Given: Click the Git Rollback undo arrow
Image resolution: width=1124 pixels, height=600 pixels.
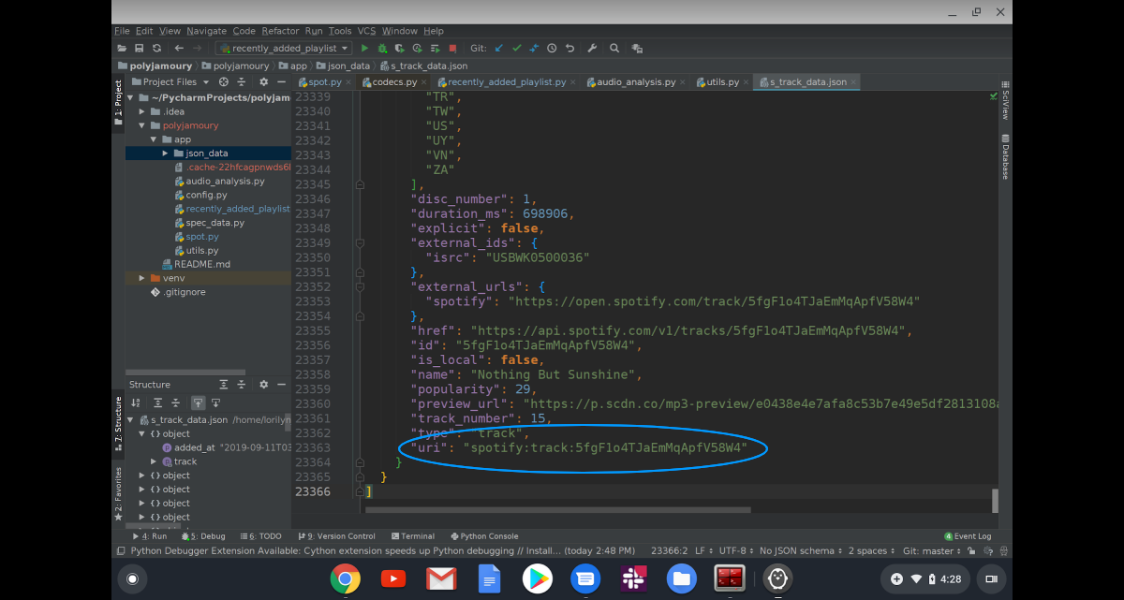Looking at the screenshot, I should [x=569, y=48].
